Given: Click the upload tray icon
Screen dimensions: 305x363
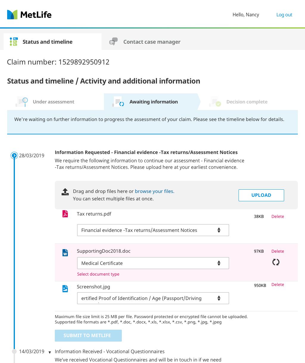Looking at the screenshot, I should point(65,192).
